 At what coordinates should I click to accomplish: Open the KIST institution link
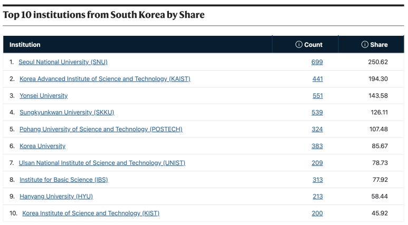[x=91, y=213]
